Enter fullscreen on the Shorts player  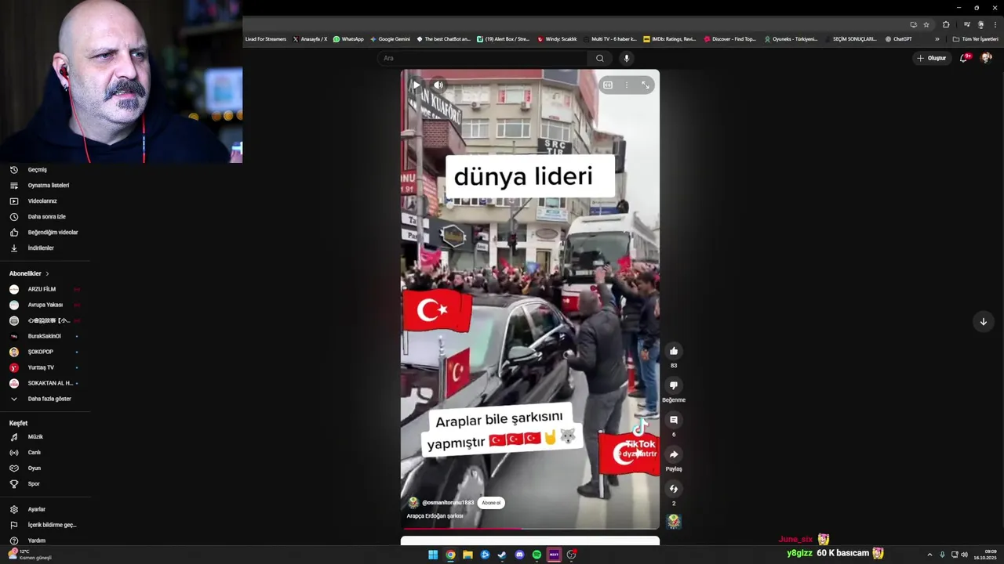[646, 85]
